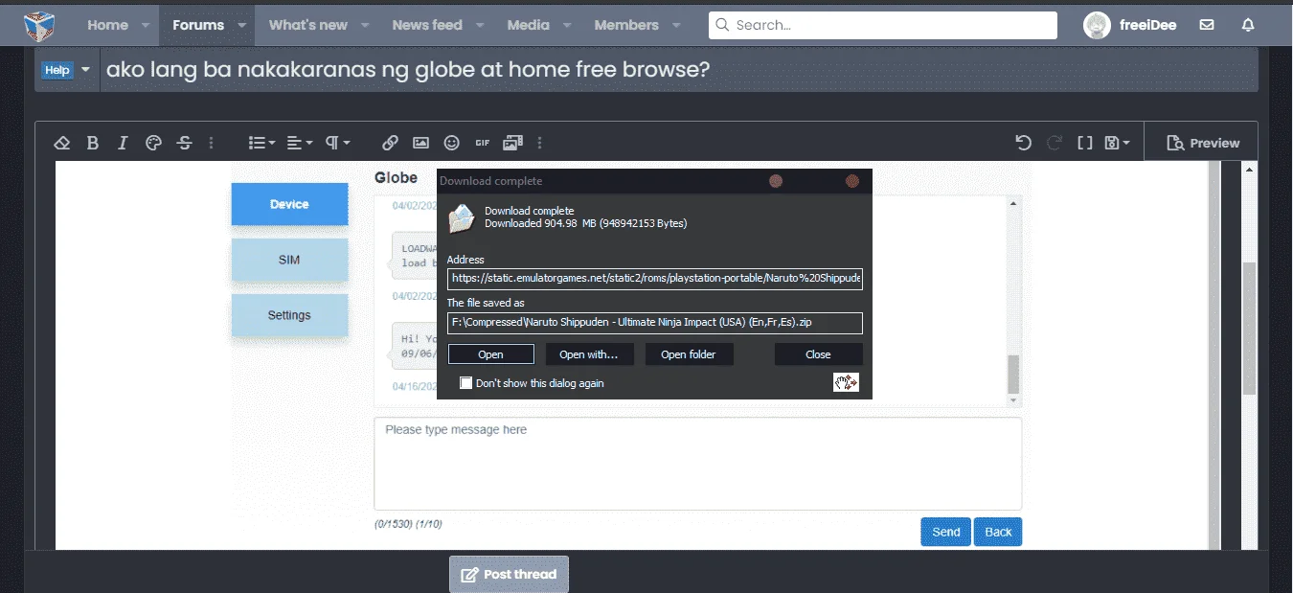Click the file saved as path field

[x=655, y=323]
